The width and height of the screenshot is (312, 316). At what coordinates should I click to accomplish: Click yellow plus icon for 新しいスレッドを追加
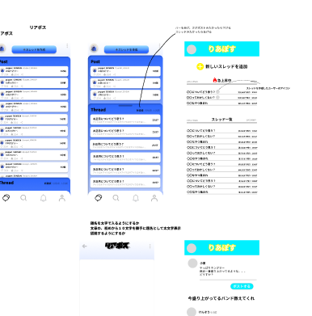(x=200, y=66)
